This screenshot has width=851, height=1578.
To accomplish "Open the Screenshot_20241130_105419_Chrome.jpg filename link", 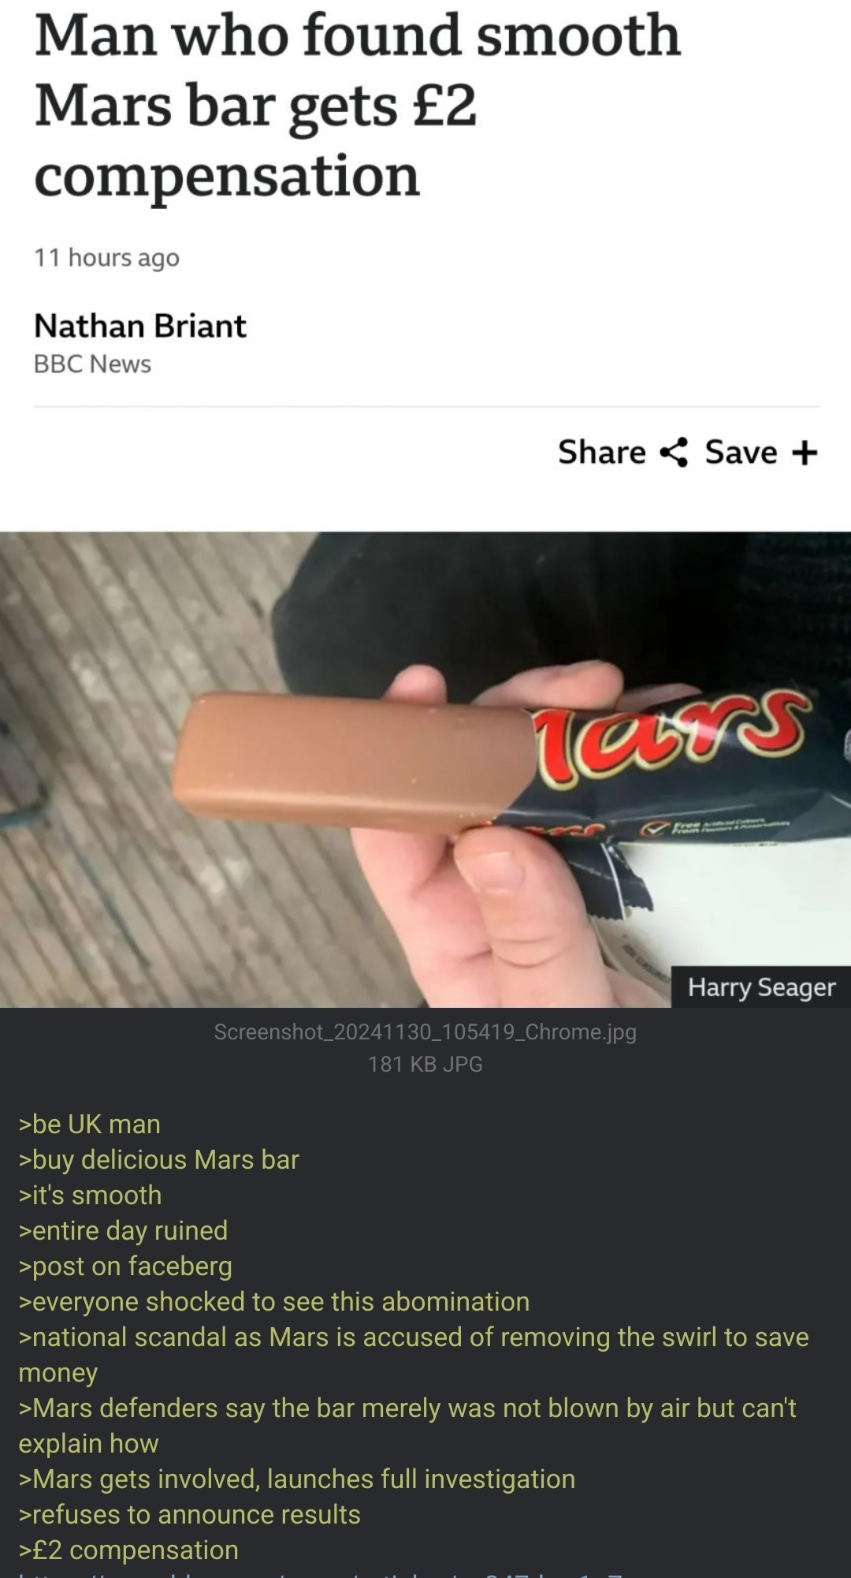I will tap(425, 1031).
